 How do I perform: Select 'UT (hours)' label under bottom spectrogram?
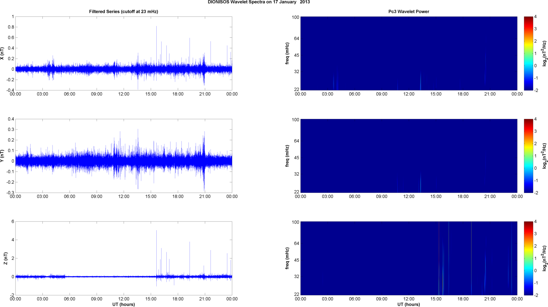(409, 304)
